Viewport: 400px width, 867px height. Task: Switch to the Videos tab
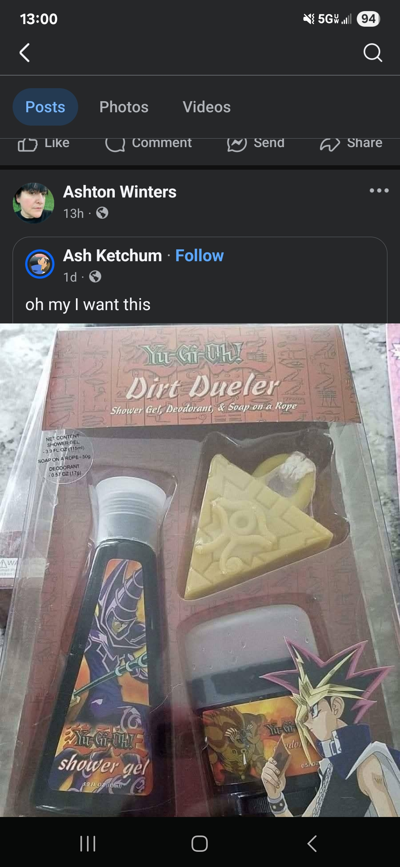(207, 107)
